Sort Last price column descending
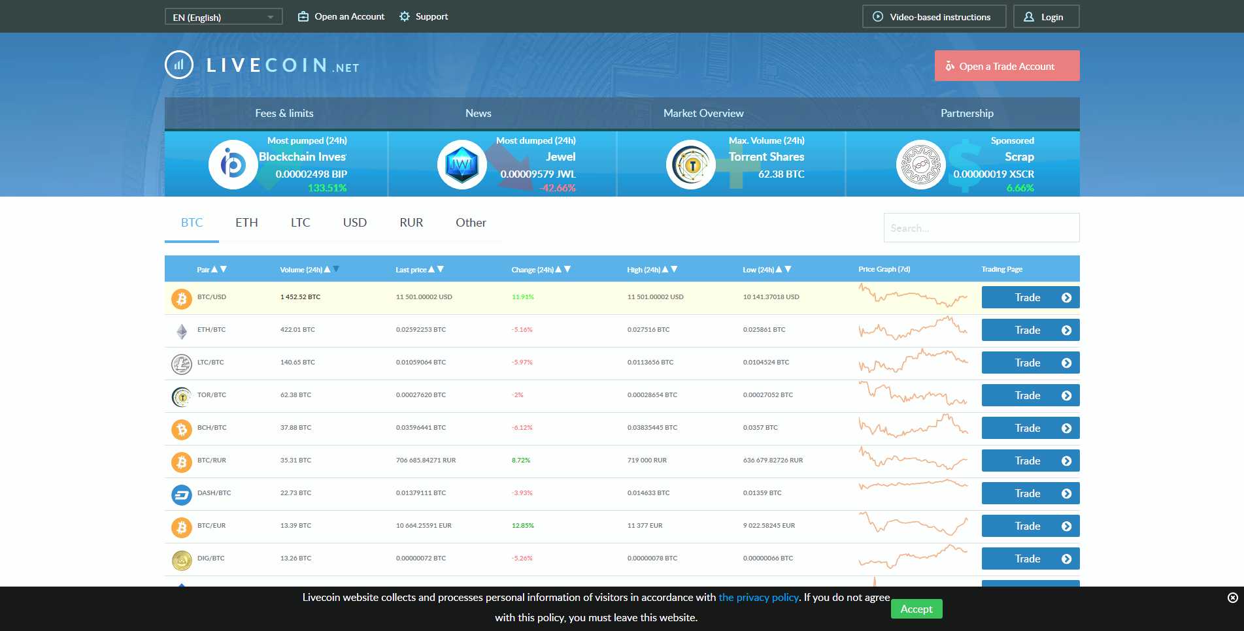The width and height of the screenshot is (1244, 631). point(441,269)
